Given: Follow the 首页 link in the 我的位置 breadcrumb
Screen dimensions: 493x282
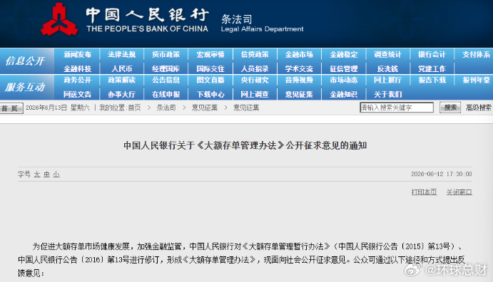Looking at the screenshot, I should point(134,108).
